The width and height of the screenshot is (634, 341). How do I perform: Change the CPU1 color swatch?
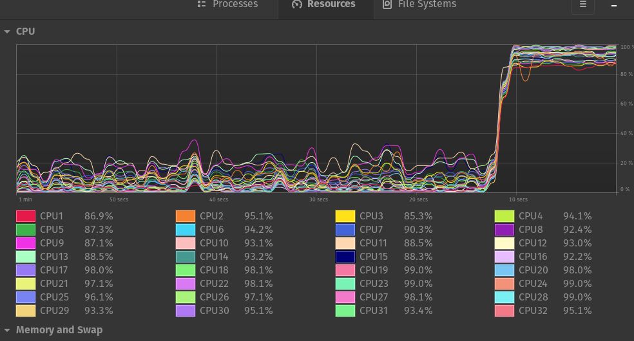[25, 216]
